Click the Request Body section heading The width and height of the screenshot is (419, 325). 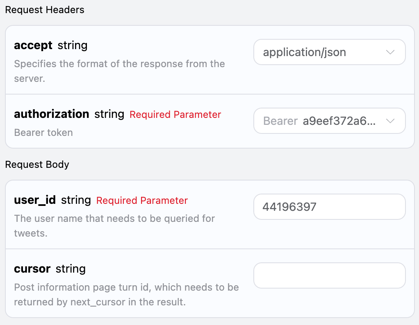coord(37,165)
